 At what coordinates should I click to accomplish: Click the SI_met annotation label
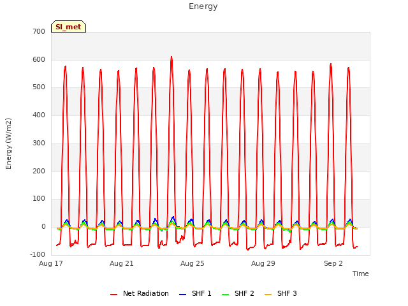point(68,27)
